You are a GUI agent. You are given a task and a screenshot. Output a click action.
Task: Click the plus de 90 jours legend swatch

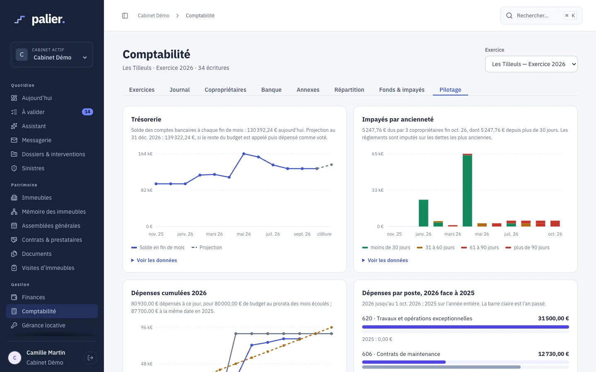[508, 248]
